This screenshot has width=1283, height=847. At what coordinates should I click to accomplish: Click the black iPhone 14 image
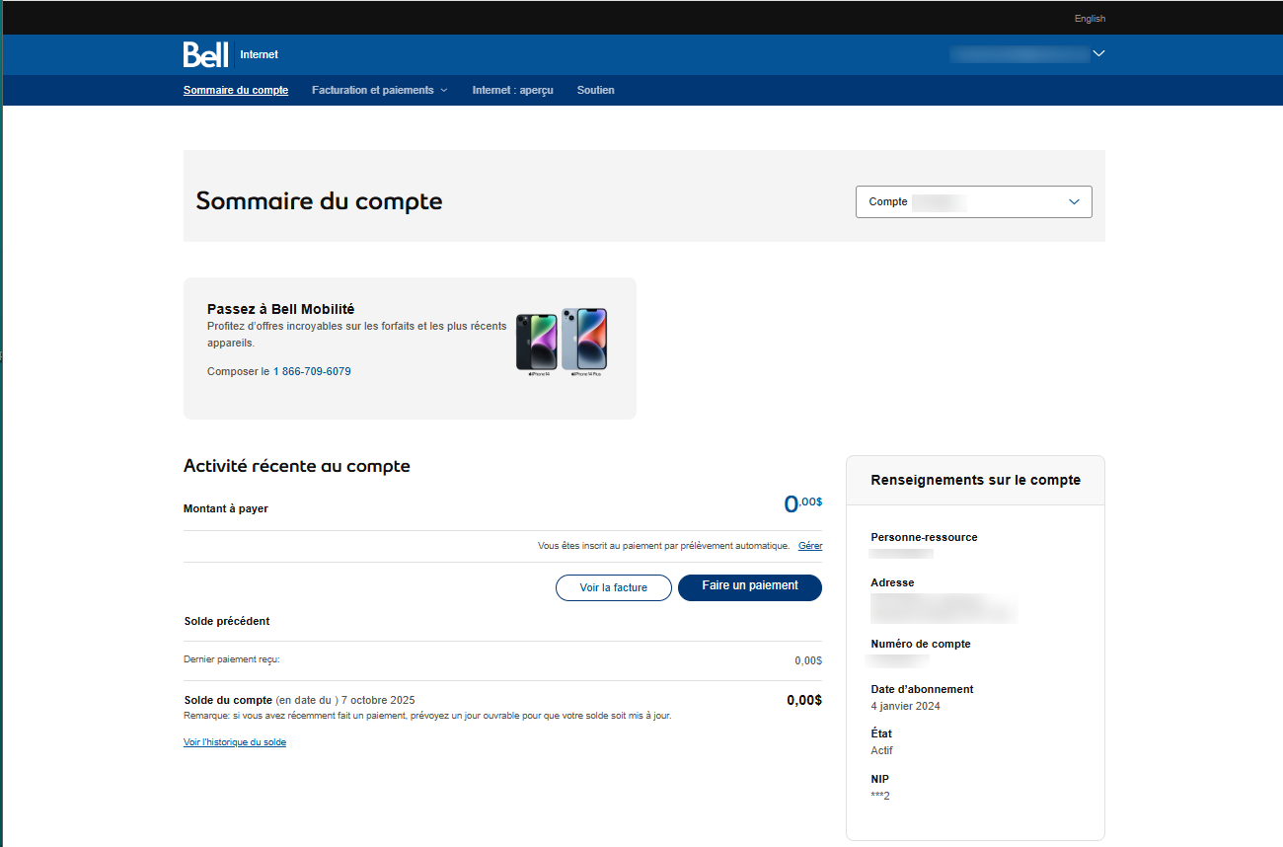tap(536, 342)
